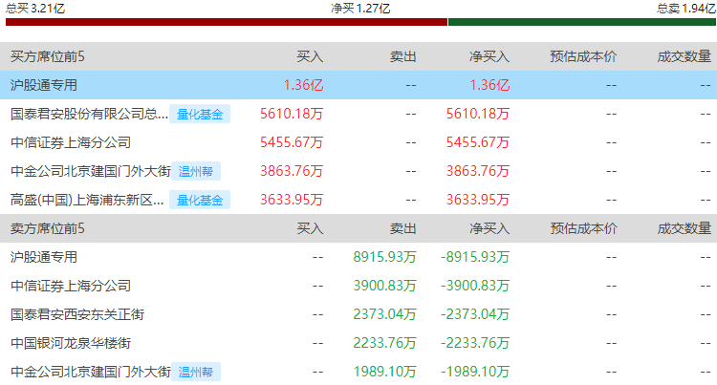Screen dimensions: 717x385
Task: Click the green total sell progress bar
Action: pos(581,22)
